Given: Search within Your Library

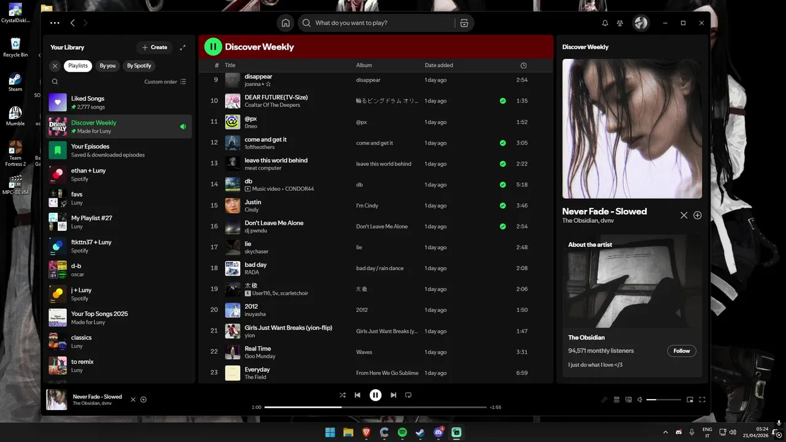Looking at the screenshot, I should pos(55,82).
